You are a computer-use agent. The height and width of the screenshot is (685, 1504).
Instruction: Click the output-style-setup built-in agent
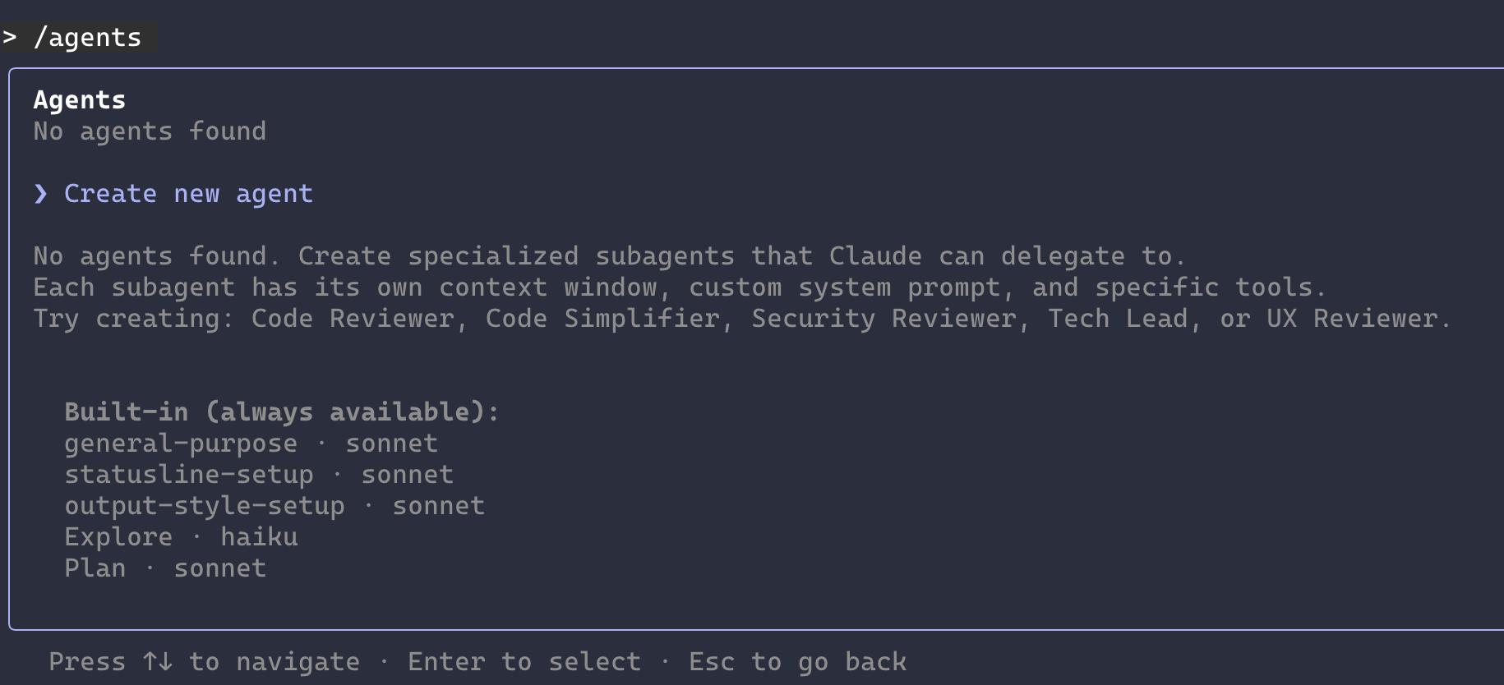(205, 506)
